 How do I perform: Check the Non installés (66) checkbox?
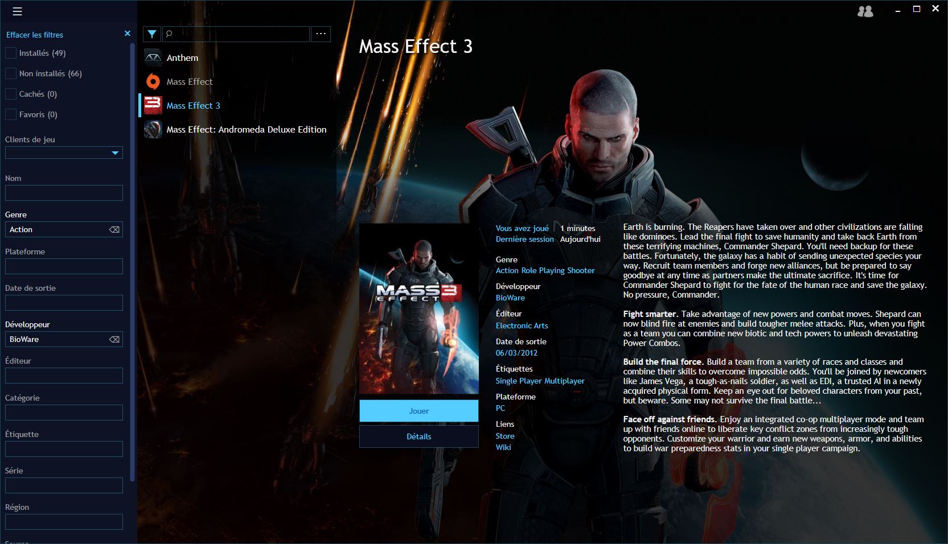[x=11, y=73]
